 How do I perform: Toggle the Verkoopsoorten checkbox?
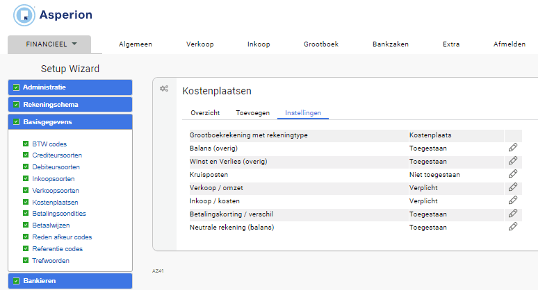tap(26, 190)
